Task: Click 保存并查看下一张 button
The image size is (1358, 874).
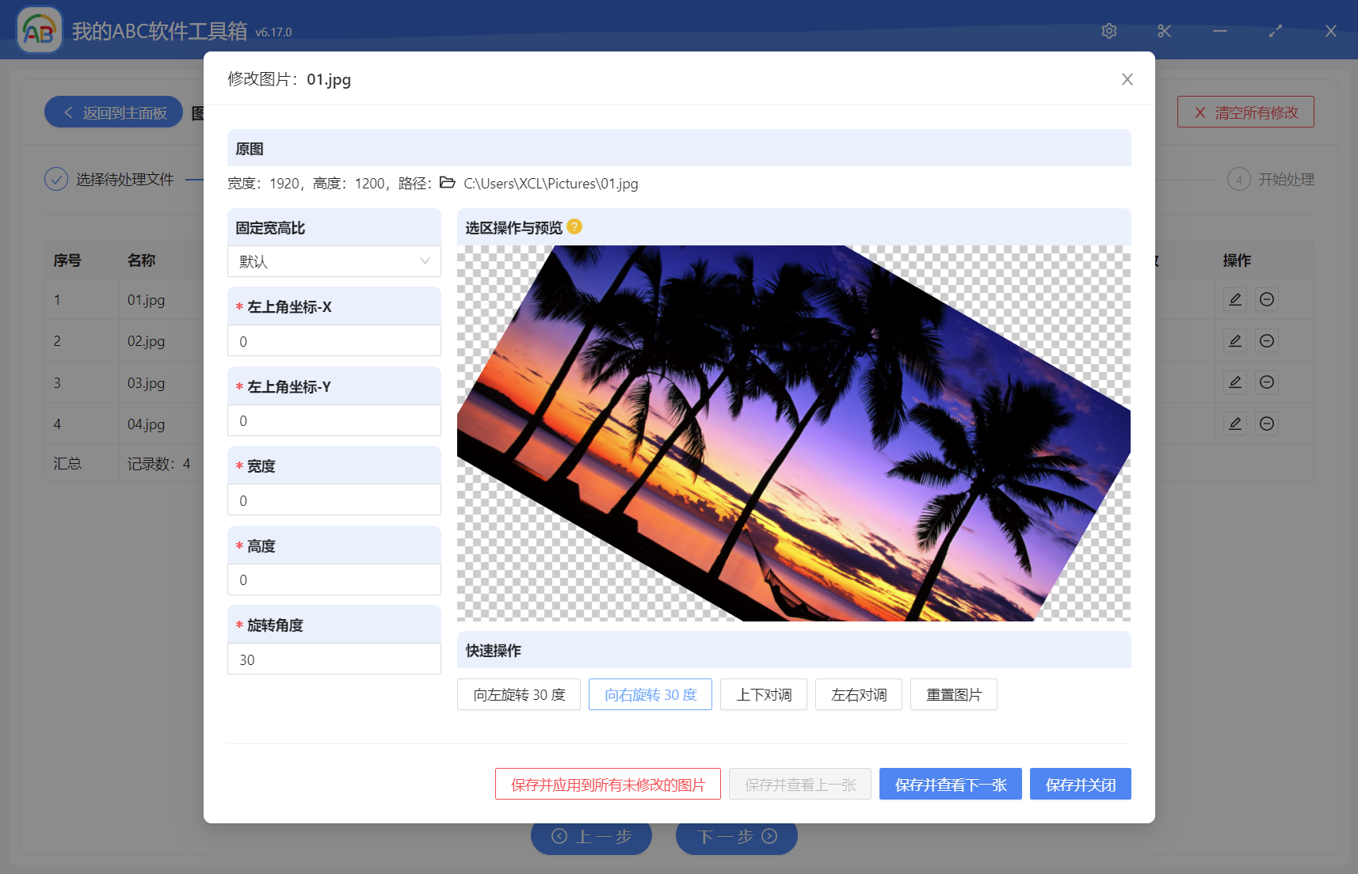Action: pos(951,784)
